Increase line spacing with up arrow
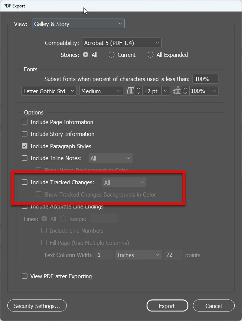Screen dimensions: 242x321 tap(185, 89)
